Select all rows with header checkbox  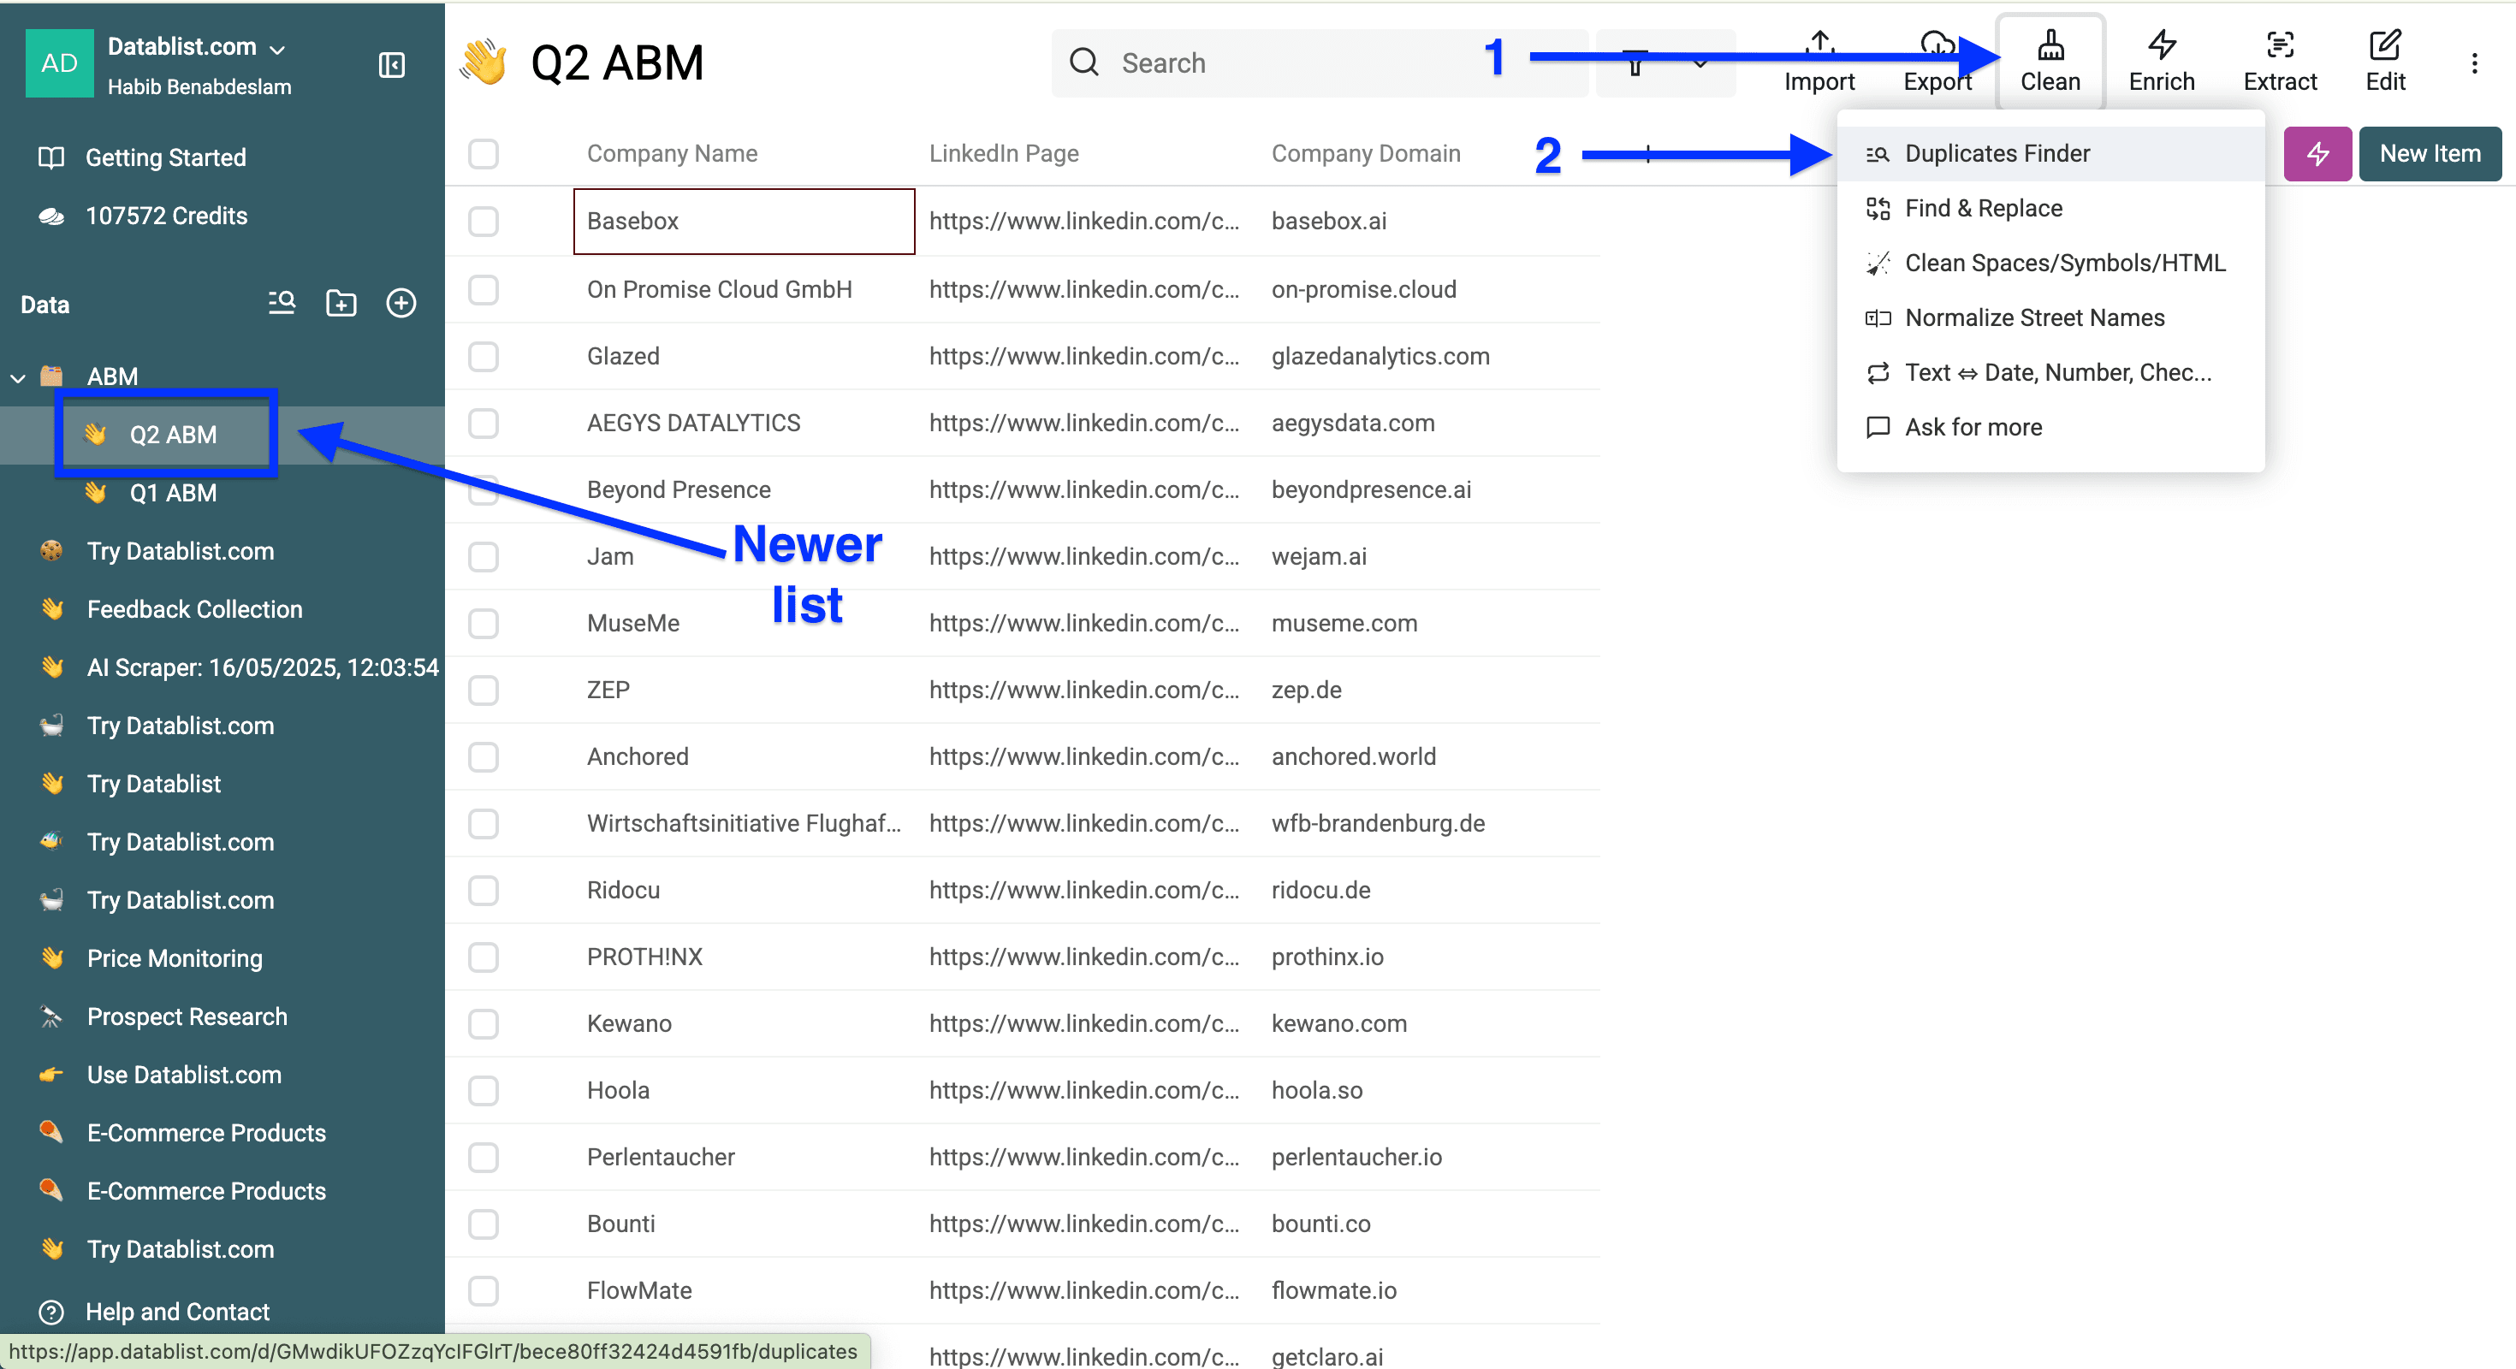click(x=484, y=153)
